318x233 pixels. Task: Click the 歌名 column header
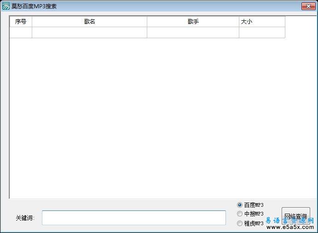point(89,22)
